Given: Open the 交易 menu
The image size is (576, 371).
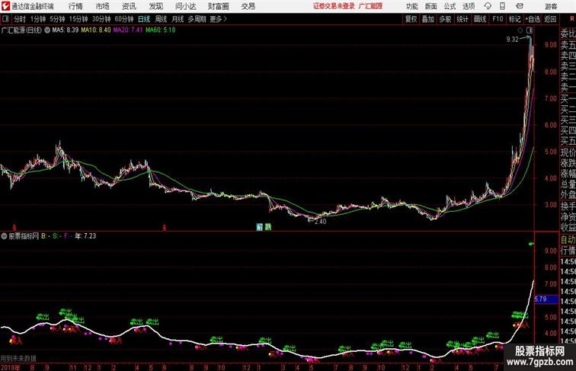Looking at the screenshot, I should click(248, 6).
